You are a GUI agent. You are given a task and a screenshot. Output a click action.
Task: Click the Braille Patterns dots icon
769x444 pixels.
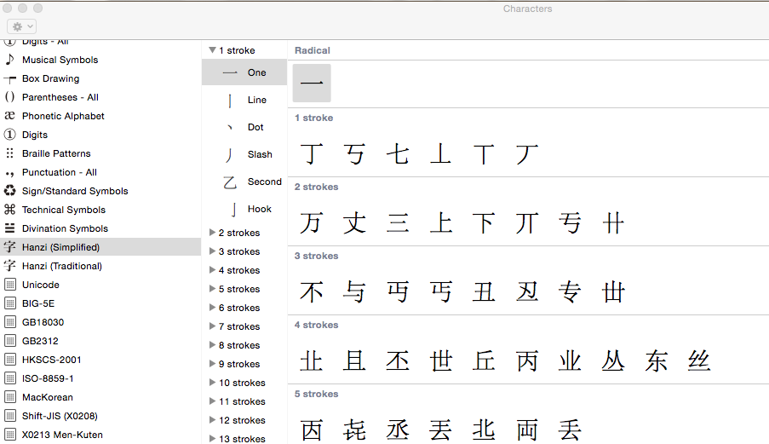pyautogui.click(x=10, y=153)
